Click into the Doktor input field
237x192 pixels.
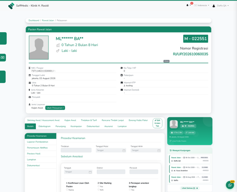pyautogui.click(x=111, y=172)
